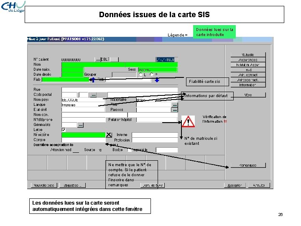
Task: Focus the Généraliste code field
Action: coord(69,125)
